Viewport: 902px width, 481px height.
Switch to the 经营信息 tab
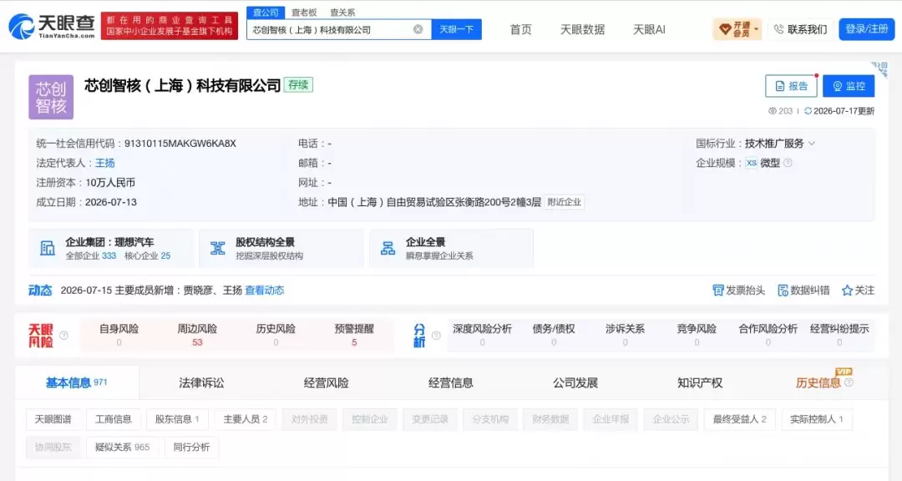click(x=451, y=382)
